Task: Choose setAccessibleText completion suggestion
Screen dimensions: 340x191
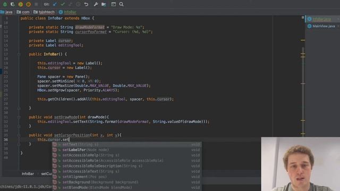Action: pos(127,171)
